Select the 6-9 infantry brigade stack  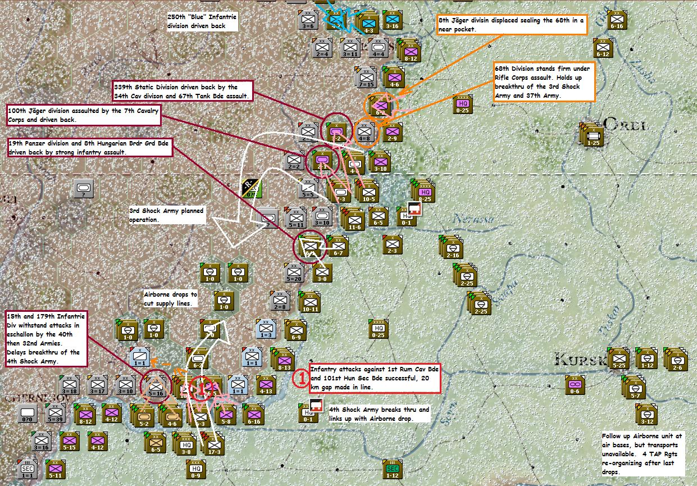coord(295,330)
